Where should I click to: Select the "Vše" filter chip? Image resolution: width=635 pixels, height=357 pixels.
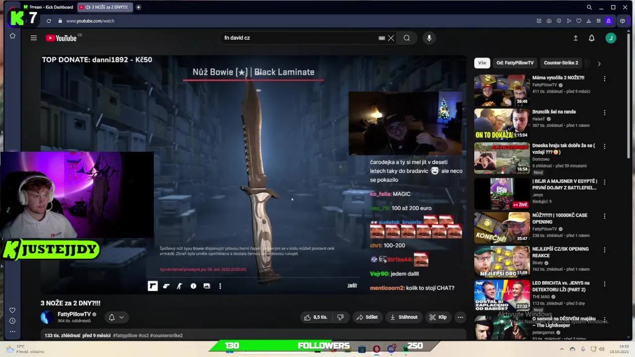[x=482, y=63]
